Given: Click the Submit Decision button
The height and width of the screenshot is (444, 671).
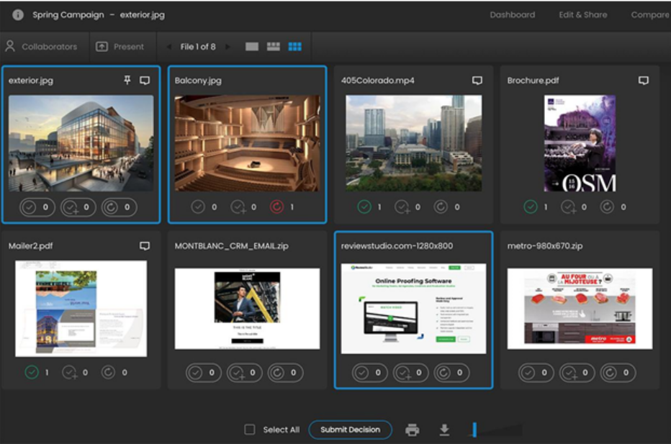Looking at the screenshot, I should coord(350,430).
